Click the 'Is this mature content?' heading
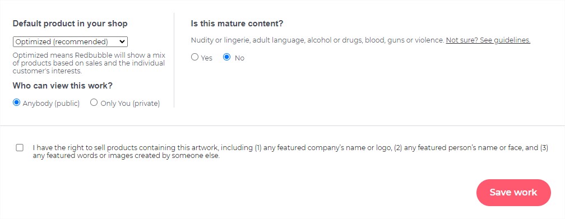The image size is (565, 219). (237, 24)
